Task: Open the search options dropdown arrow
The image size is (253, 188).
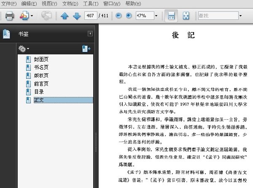Action: (241, 16)
